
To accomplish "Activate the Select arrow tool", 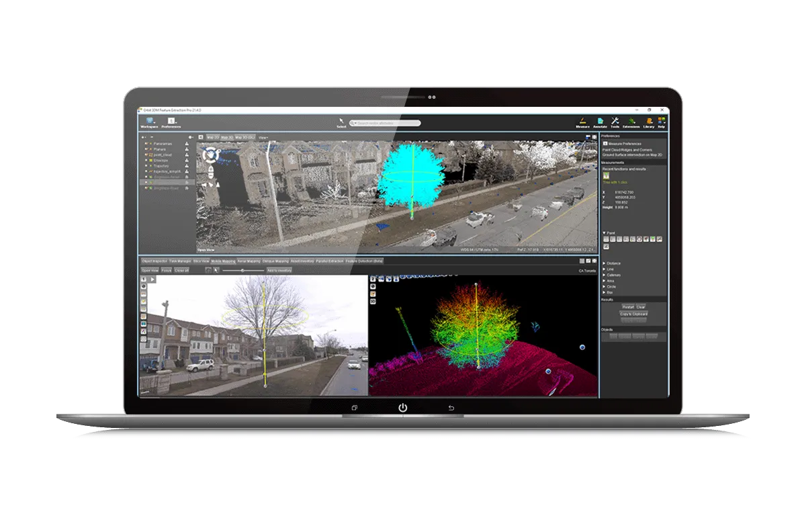I will (x=341, y=123).
